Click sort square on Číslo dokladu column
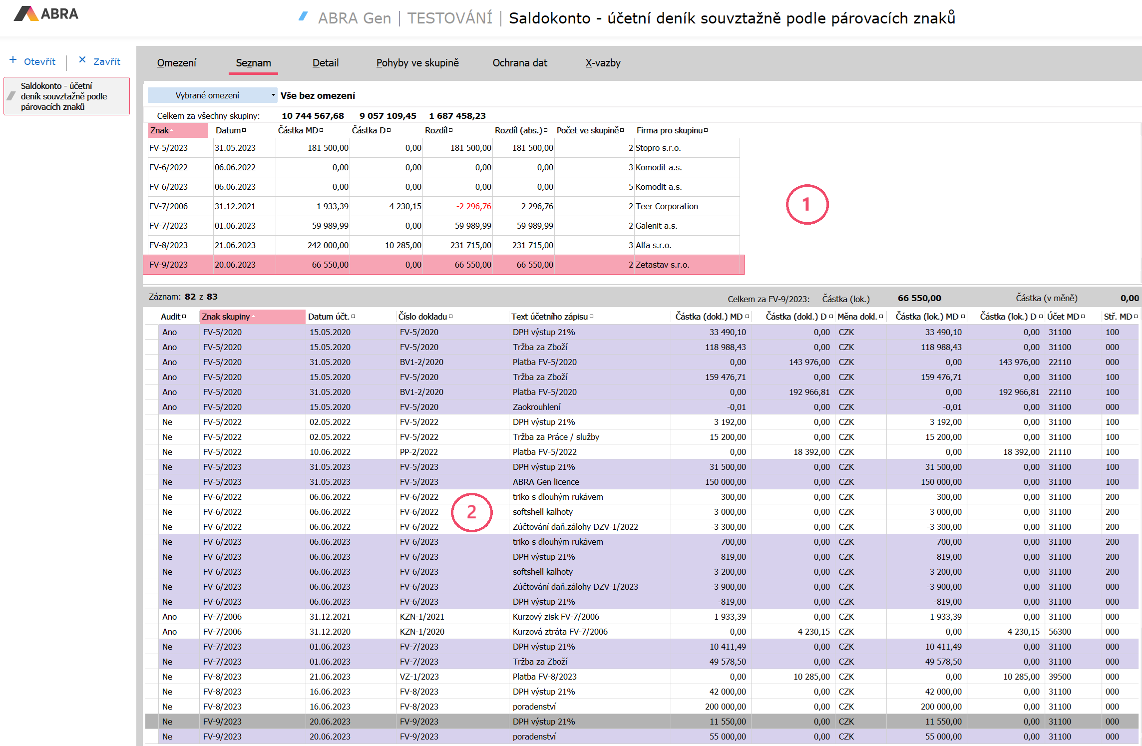This screenshot has height=746, width=1142. [451, 317]
